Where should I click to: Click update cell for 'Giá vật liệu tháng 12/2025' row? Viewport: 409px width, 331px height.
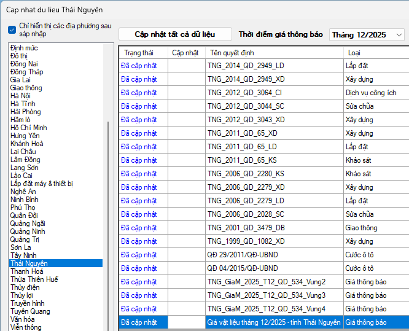(186, 322)
